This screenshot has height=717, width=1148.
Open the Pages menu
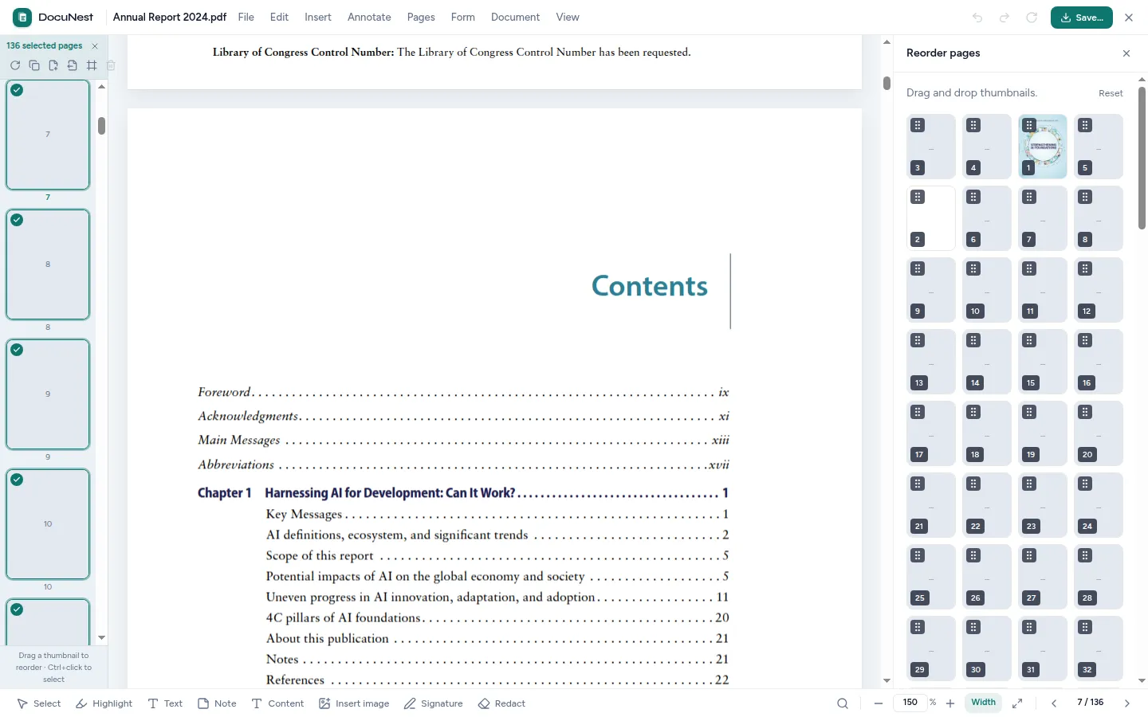tap(421, 17)
